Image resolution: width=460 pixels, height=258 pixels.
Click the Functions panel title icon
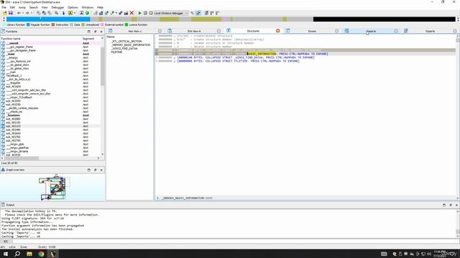(3, 32)
